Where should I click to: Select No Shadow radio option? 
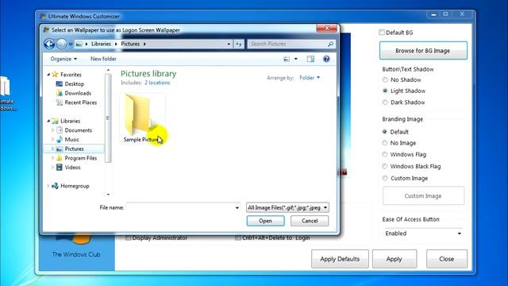385,79
